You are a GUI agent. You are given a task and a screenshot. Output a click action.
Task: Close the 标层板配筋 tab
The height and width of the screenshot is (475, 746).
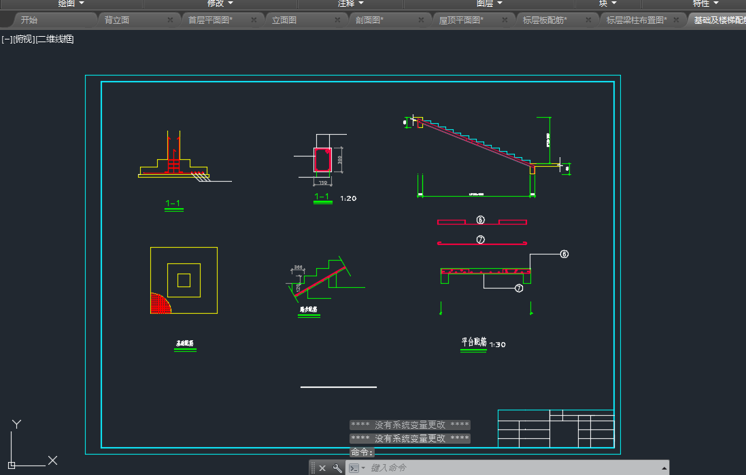tap(588, 20)
